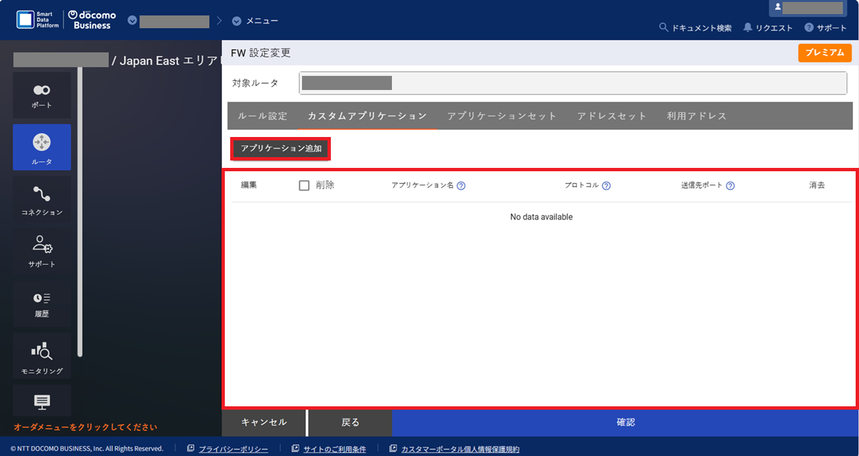This screenshot has height=456, width=859.
Task: Select the コネクション icon in the sidebar
Action: tap(42, 199)
